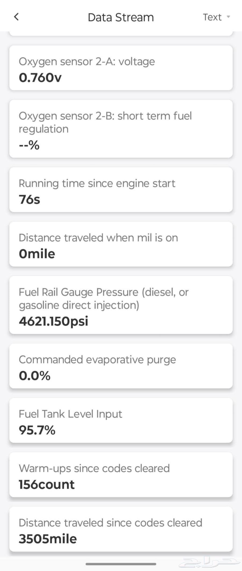Tap the Fuel Tank Level Input card

[x=121, y=421]
